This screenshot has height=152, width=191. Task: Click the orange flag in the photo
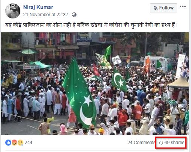point(148,65)
